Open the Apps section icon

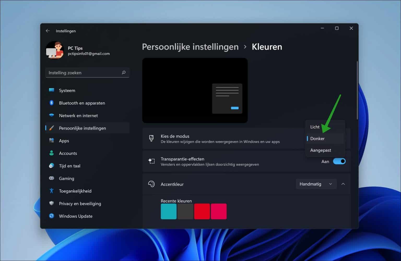point(52,141)
